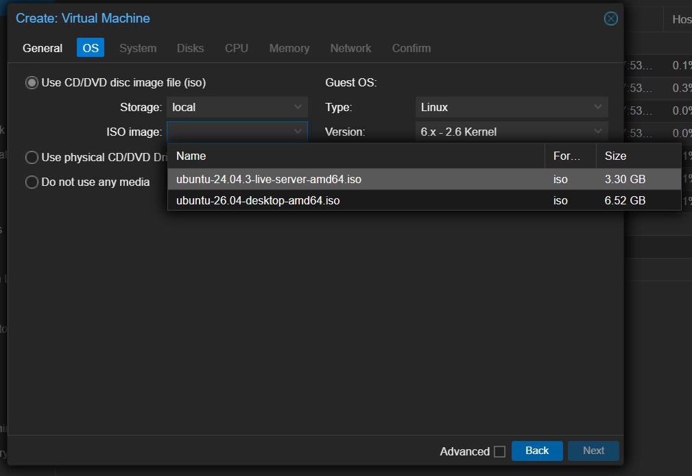Open the Network tab
Image resolution: width=692 pixels, height=476 pixels.
pos(350,48)
